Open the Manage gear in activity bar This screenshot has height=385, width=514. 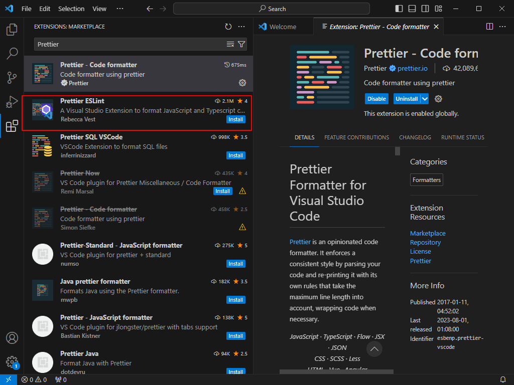click(x=12, y=362)
